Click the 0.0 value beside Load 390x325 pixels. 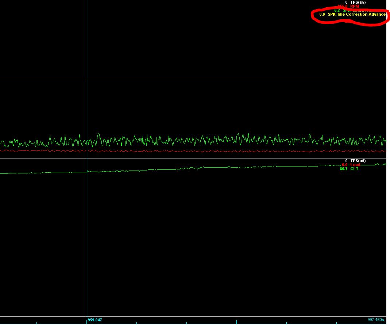(x=344, y=165)
